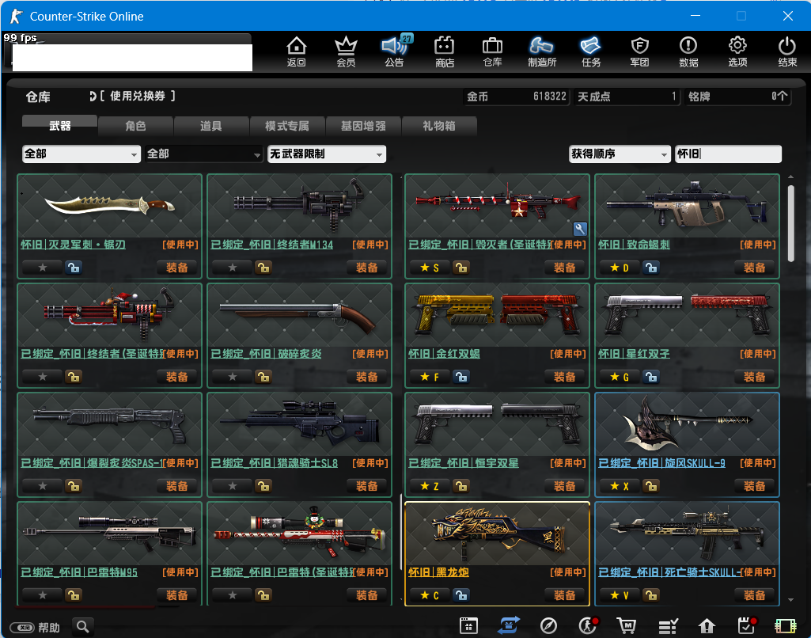Click the checklist lines icon in bottom bar

pyautogui.click(x=668, y=626)
